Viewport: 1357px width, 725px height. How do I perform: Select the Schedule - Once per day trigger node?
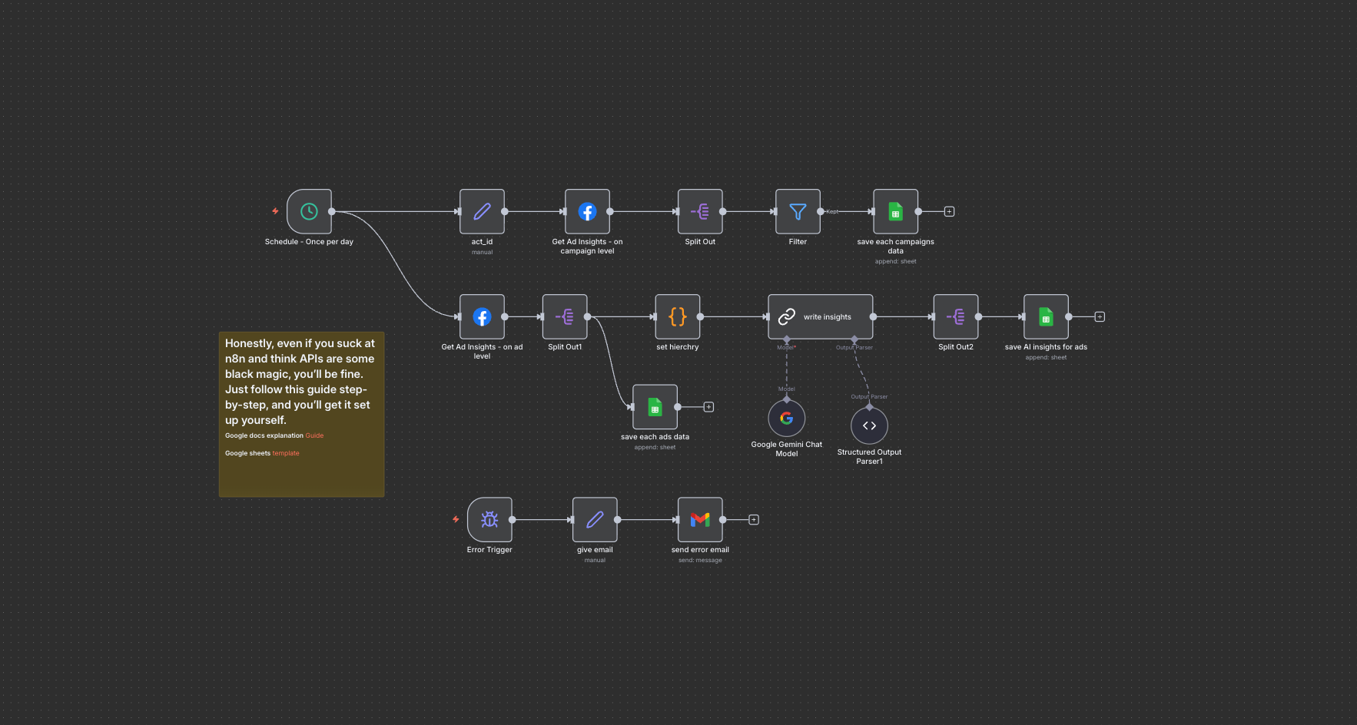point(309,211)
